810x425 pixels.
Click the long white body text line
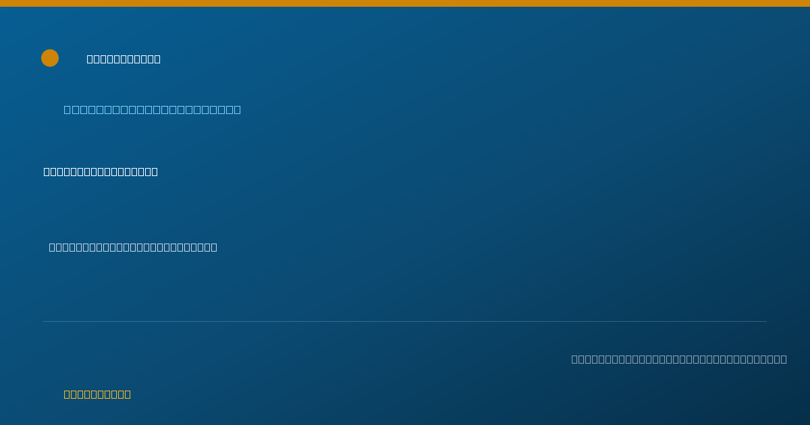133,247
